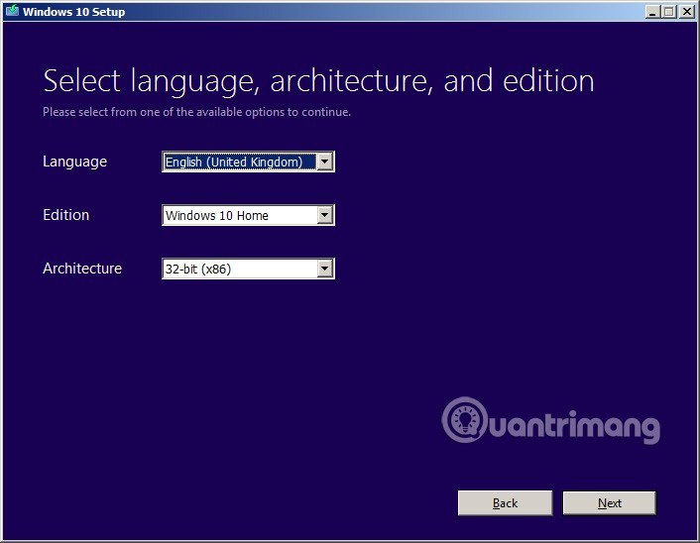The width and height of the screenshot is (700, 543).
Task: Select the Windows 10 Home edition field
Action: [248, 215]
